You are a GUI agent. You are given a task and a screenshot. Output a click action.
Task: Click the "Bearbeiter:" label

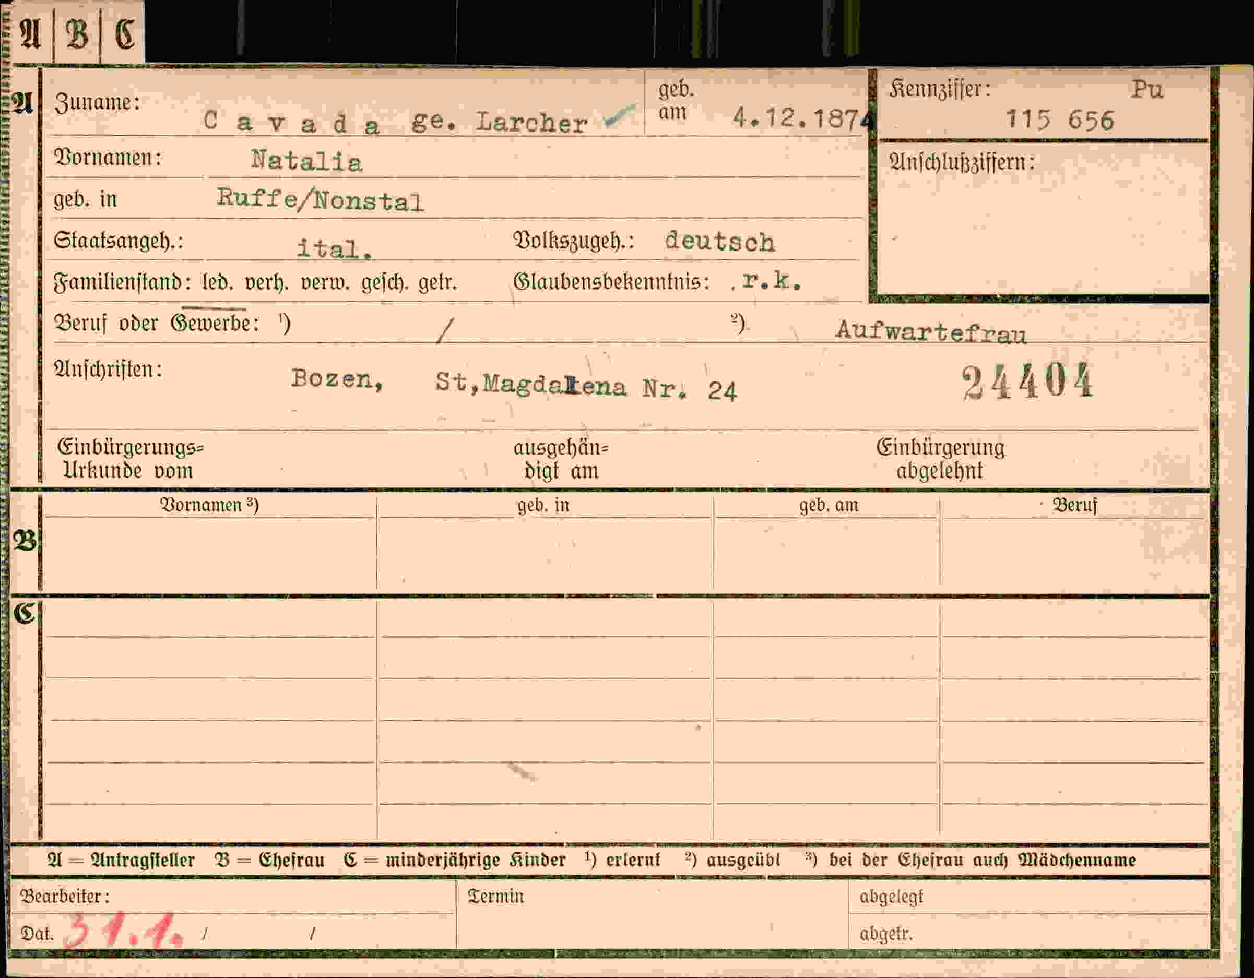(64, 896)
